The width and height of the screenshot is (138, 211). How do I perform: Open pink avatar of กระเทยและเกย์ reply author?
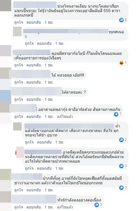[x=19, y=152]
